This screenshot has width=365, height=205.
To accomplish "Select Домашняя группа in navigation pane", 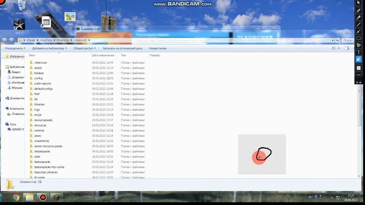I will click(x=15, y=98).
